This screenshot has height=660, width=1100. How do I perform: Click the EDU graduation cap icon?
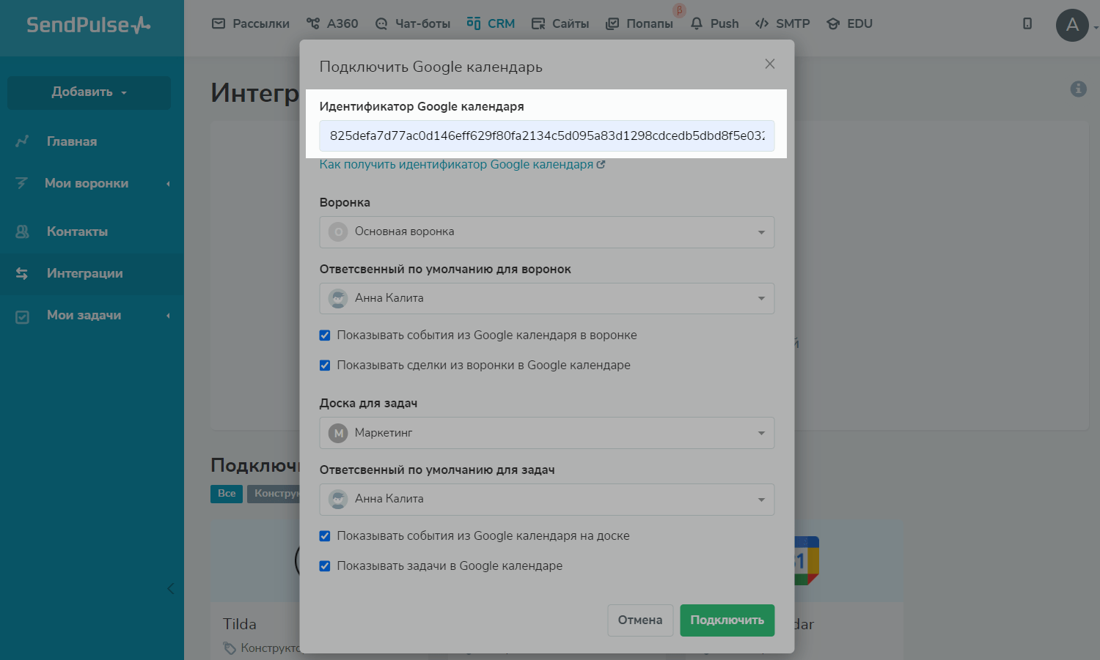[x=833, y=23]
